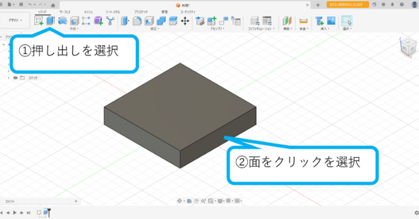The height and width of the screenshot is (219, 419).
Task: Click the component table icon in Assembly
Action: coord(236,21)
